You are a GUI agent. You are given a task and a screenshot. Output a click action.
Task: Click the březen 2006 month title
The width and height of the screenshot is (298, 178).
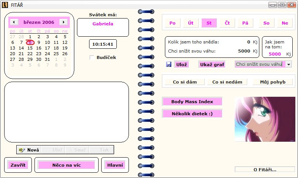pyautogui.click(x=39, y=22)
